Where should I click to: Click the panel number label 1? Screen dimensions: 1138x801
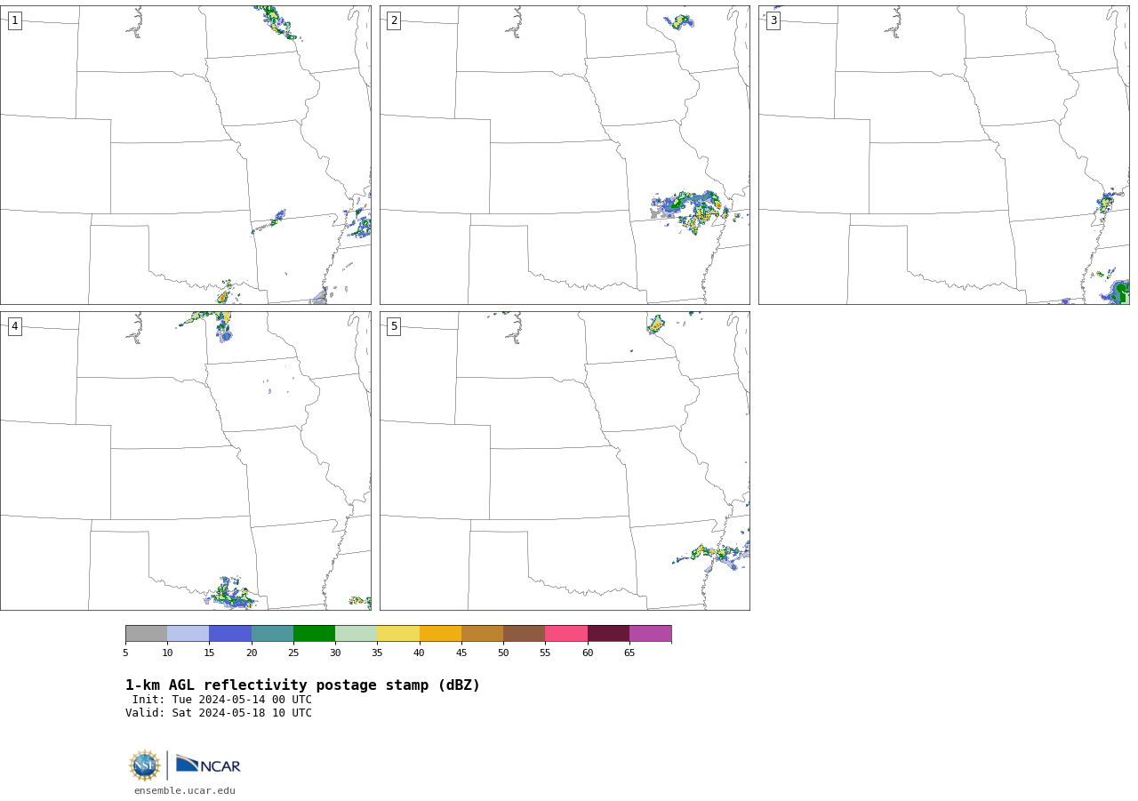coord(14,20)
